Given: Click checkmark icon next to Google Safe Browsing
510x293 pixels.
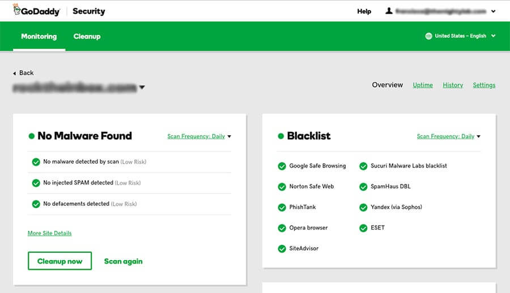Looking at the screenshot, I should (x=282, y=166).
